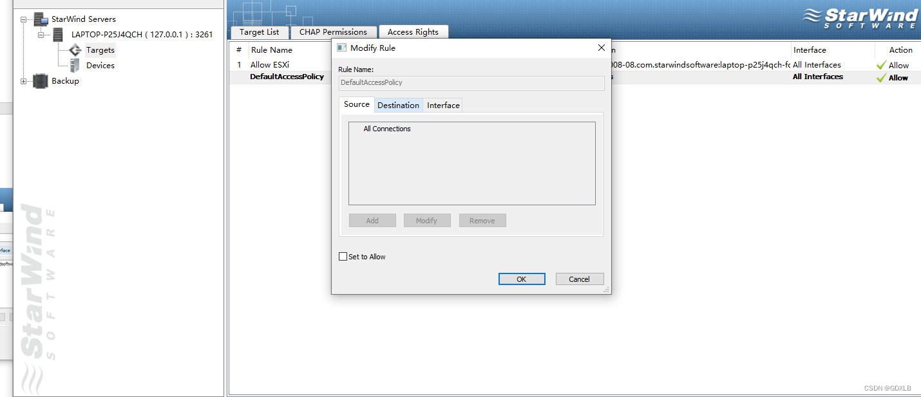Image resolution: width=921 pixels, height=397 pixels.
Task: Click the Remove source button
Action: click(482, 221)
